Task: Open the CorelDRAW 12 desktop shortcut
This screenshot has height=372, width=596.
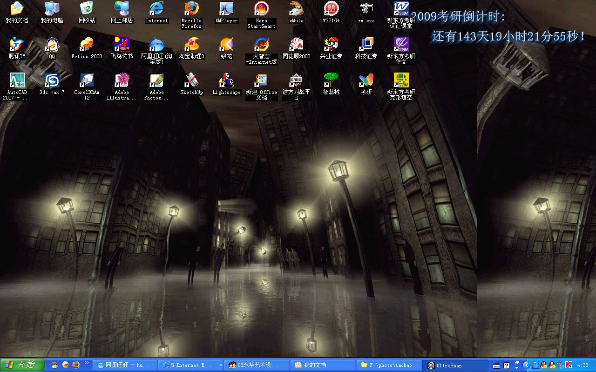Action: click(87, 81)
